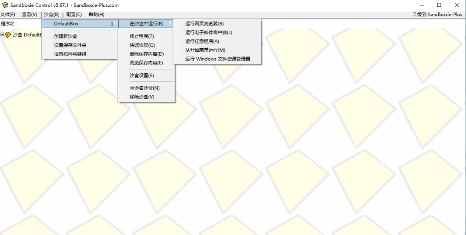Select 运行网页浏览器(B) option
This screenshot has width=466, height=235.
click(205, 24)
